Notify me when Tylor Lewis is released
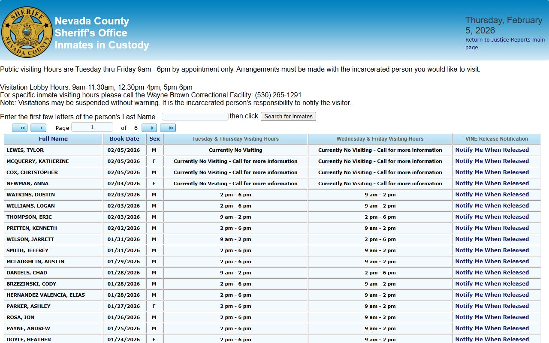 point(492,150)
